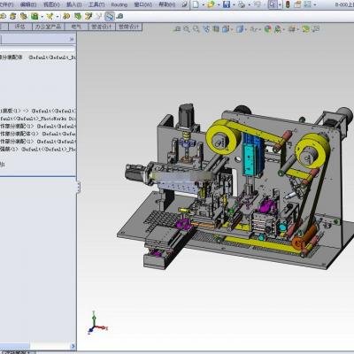Switch to the 办公室产品 tab
The image size is (354, 354).
tap(48, 27)
